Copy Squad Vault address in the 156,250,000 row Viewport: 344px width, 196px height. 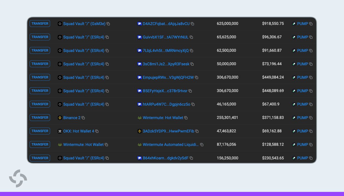click(x=107, y=158)
